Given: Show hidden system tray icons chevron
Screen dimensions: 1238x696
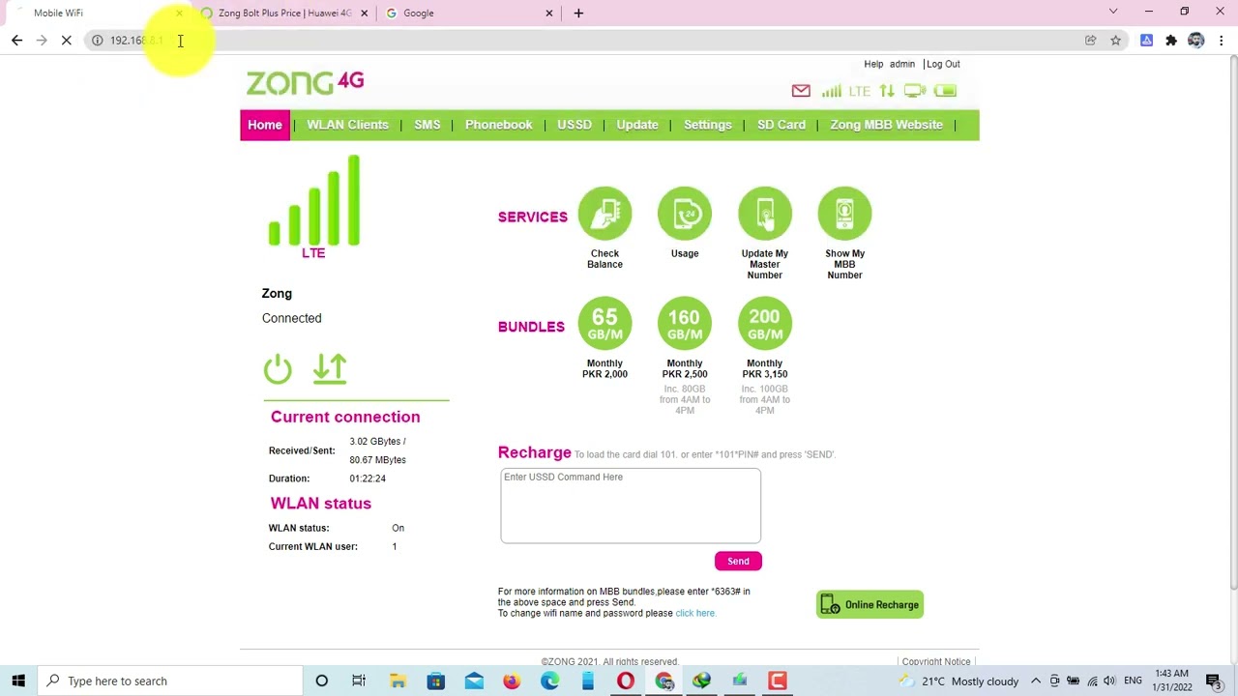Looking at the screenshot, I should [1036, 681].
